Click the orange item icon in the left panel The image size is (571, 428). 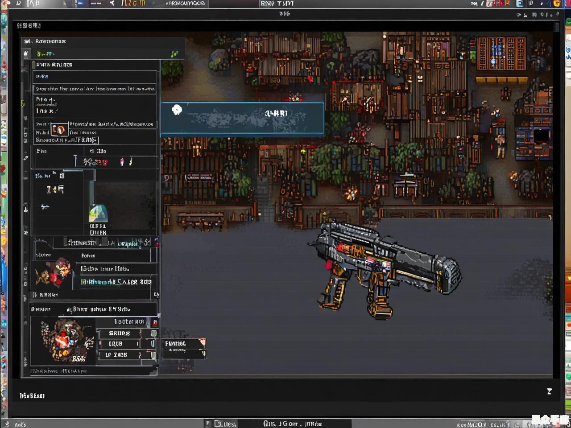58,130
